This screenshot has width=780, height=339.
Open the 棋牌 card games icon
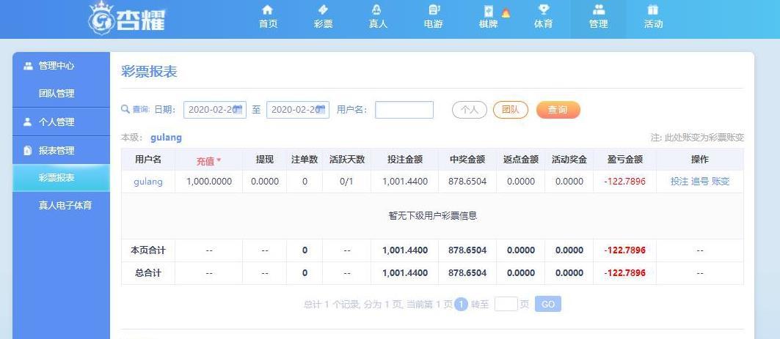tap(488, 11)
